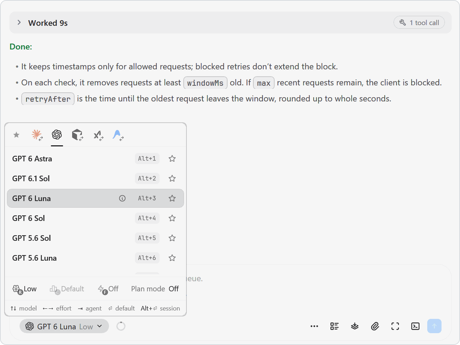Choose the GPT 6 Astra model
The image size is (460, 345).
click(95, 159)
